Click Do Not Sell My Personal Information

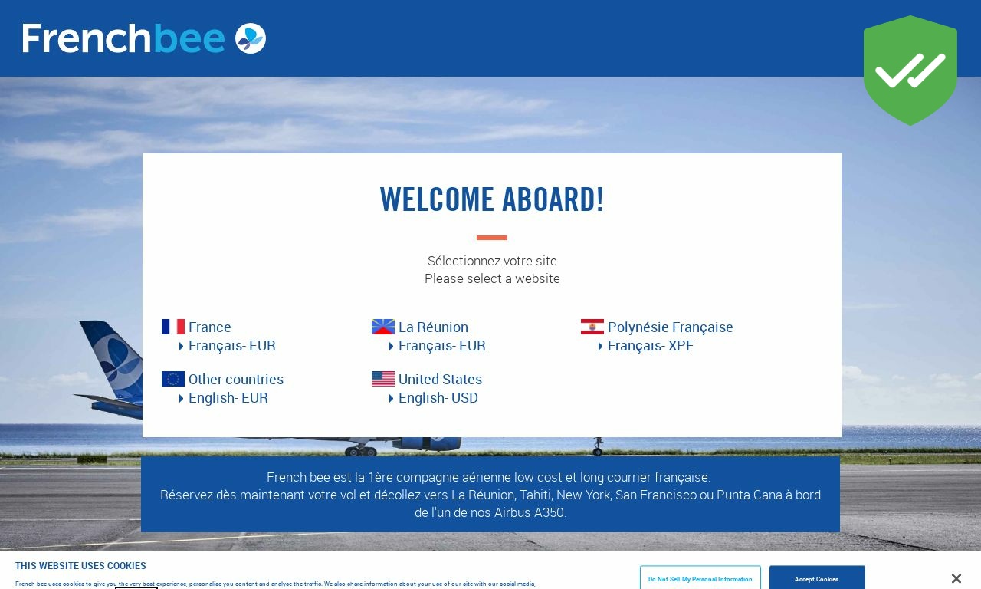pyautogui.click(x=700, y=578)
